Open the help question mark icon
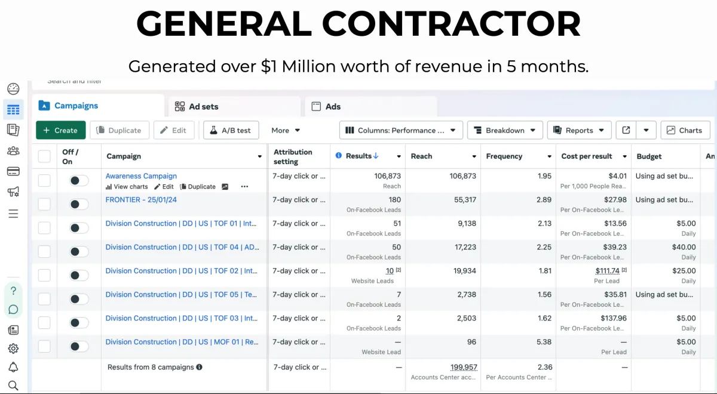Image resolution: width=717 pixels, height=394 pixels. coord(13,291)
